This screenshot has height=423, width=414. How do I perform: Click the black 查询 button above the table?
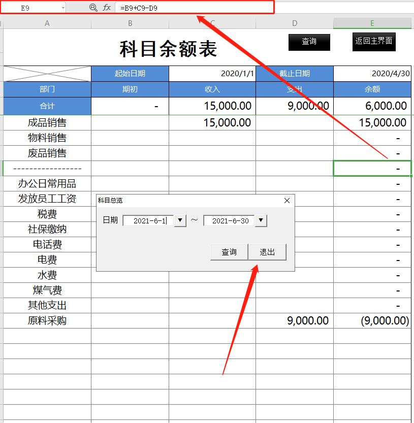pos(309,42)
